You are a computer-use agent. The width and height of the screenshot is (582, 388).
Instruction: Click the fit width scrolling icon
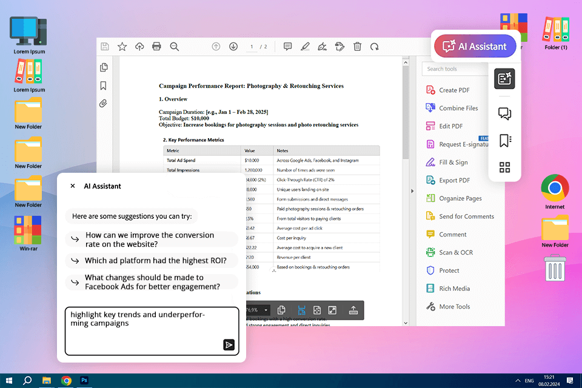tap(301, 310)
